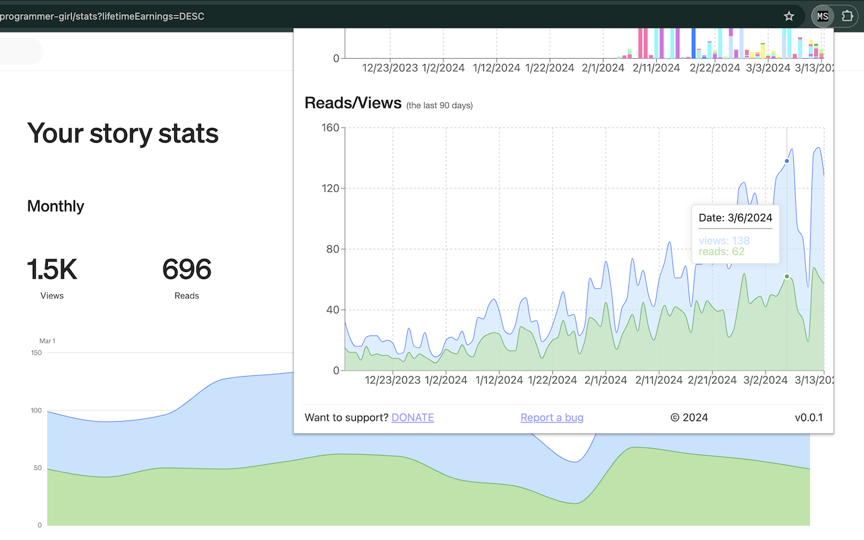This screenshot has width=864, height=540.
Task: Click the 3/13/202 label on the x-axis
Action: pos(815,380)
